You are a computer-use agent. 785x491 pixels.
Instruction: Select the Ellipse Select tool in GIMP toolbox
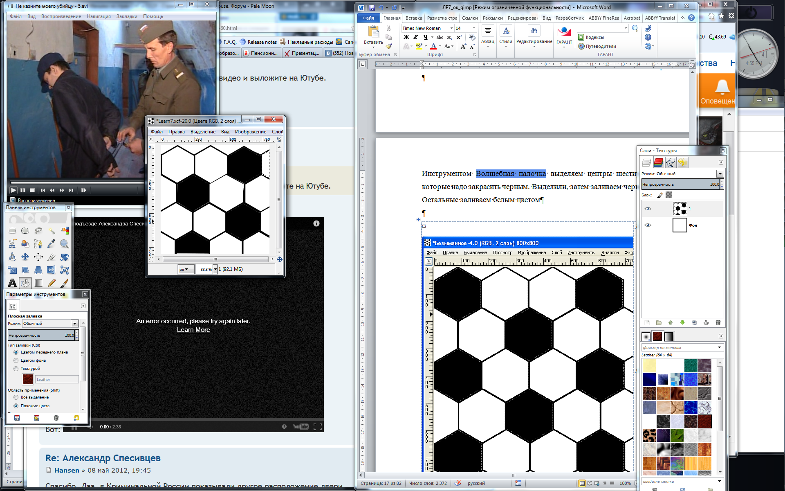coord(25,231)
